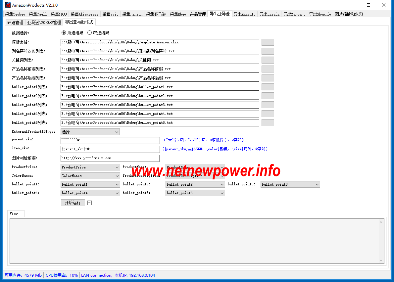Browse for the 产品名称后缀列表 file
This screenshot has width=394, height=282.
268,78
